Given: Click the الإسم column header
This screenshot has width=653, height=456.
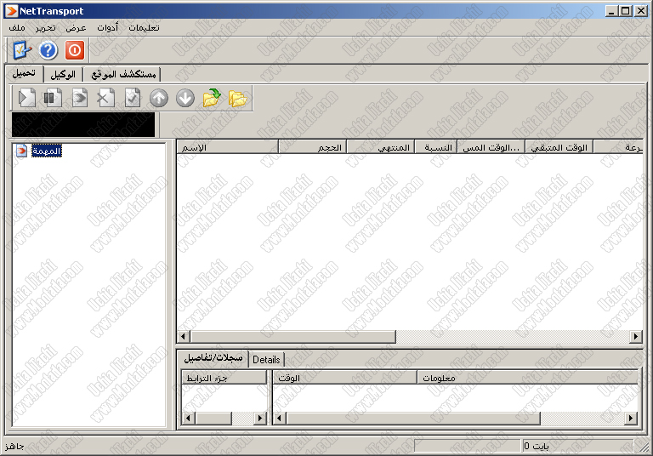Looking at the screenshot, I should [227, 147].
